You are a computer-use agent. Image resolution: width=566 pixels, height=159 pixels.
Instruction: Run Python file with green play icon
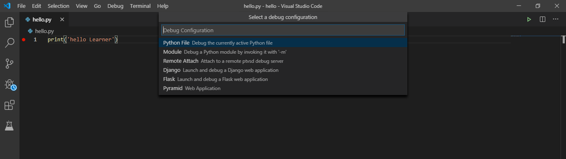529,19
